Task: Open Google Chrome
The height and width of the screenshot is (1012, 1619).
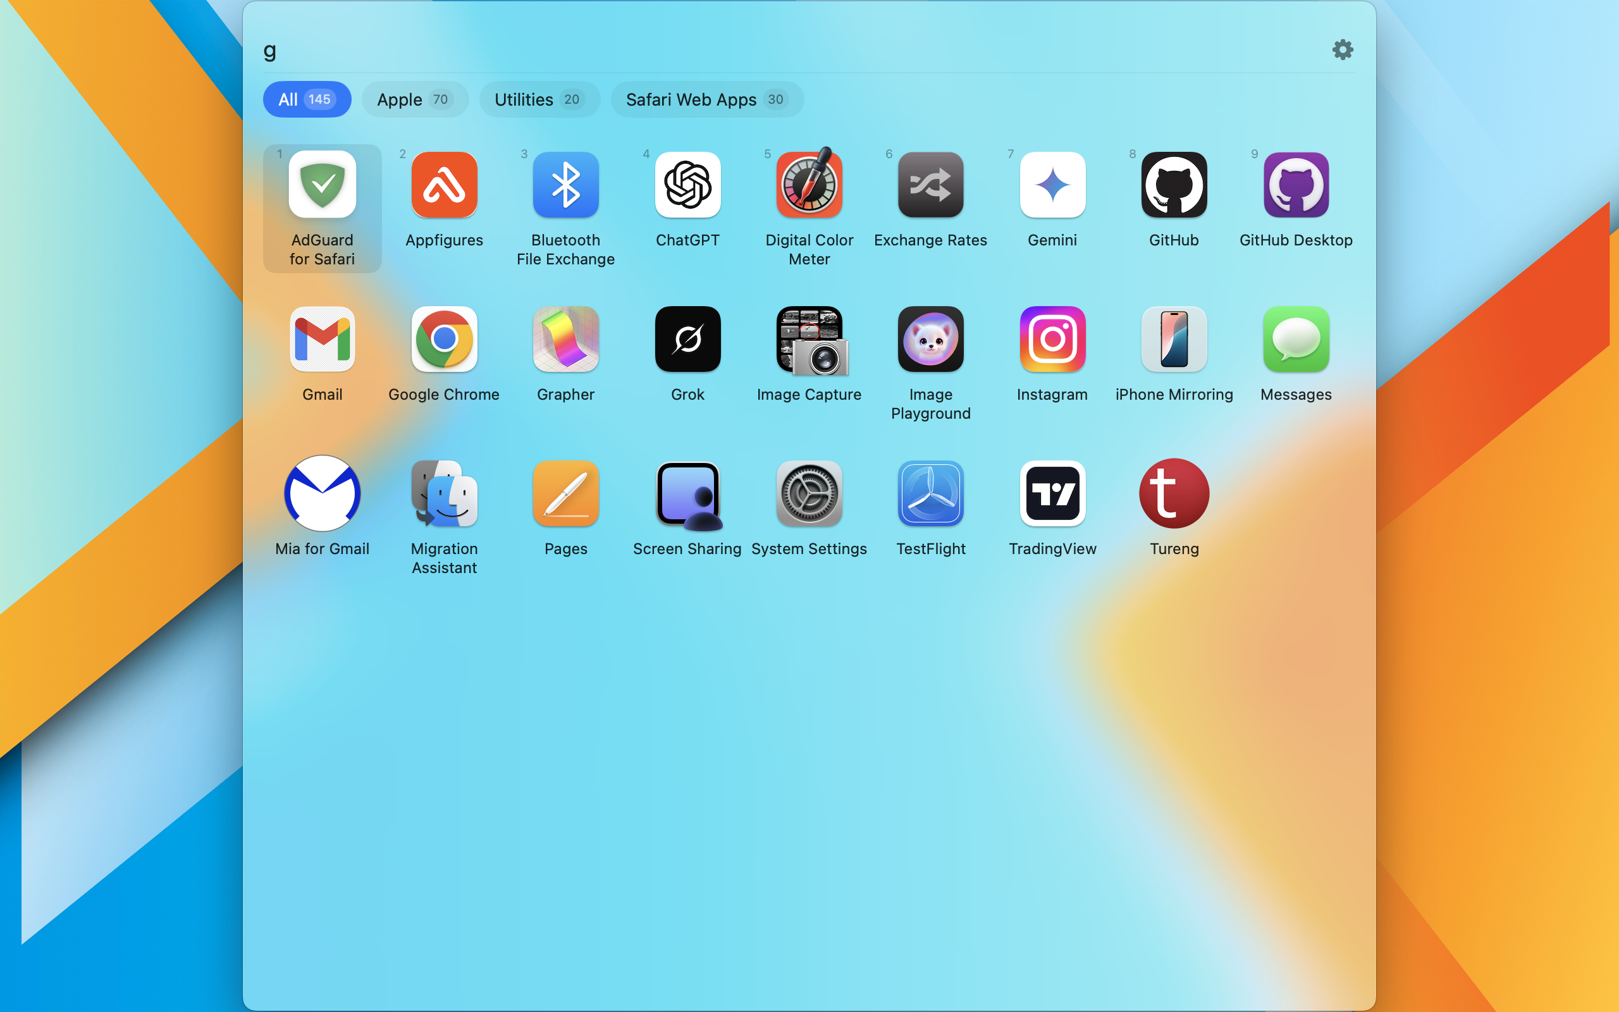Action: point(443,340)
